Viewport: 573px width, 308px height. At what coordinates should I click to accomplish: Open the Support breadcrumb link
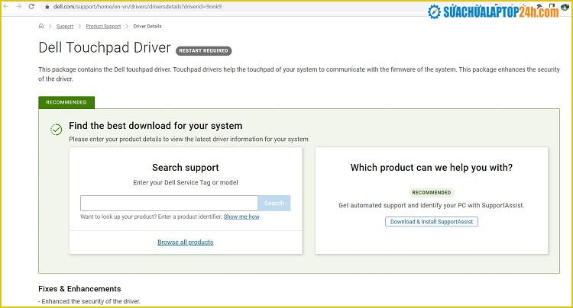[x=65, y=26]
